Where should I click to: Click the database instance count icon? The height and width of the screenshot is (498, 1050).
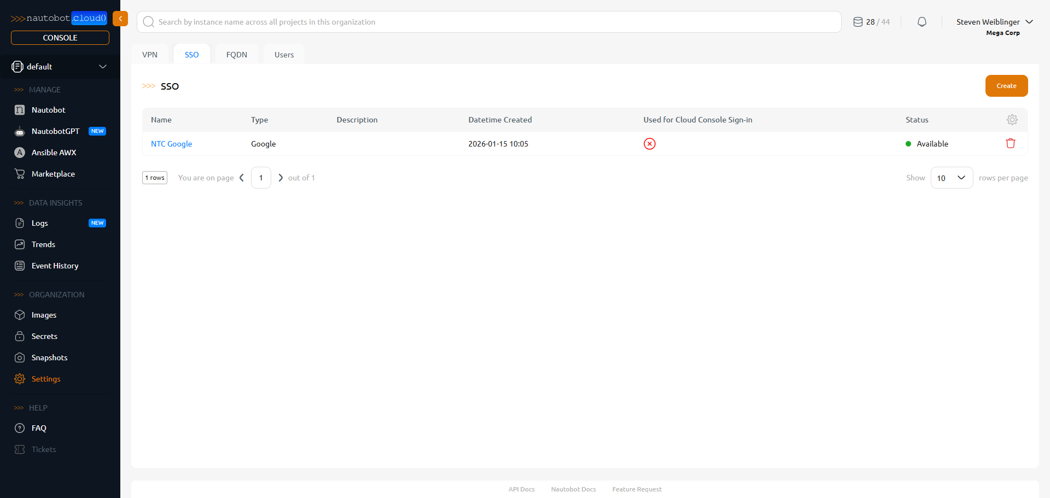pos(858,22)
